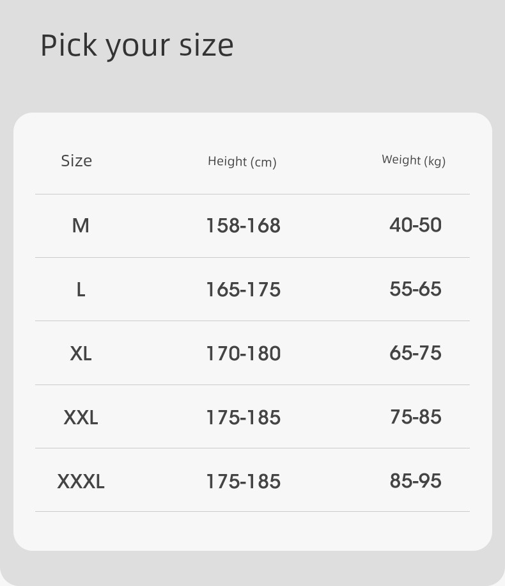The image size is (505, 586).
Task: Click weight range 40-50
Action: (x=416, y=225)
